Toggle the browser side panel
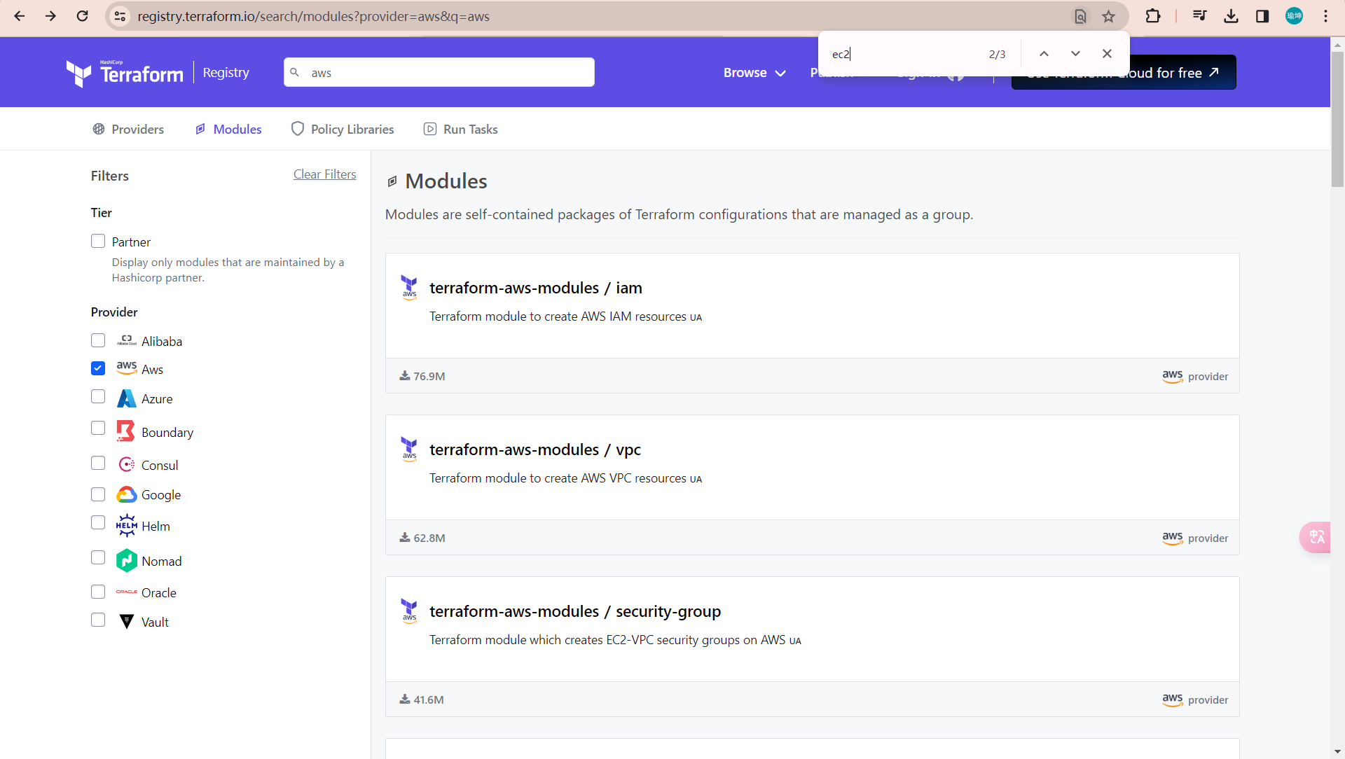This screenshot has height=759, width=1345. (x=1262, y=16)
